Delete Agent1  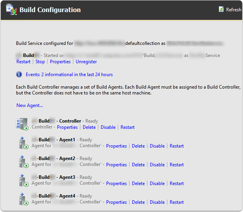pyautogui.click(x=138, y=146)
